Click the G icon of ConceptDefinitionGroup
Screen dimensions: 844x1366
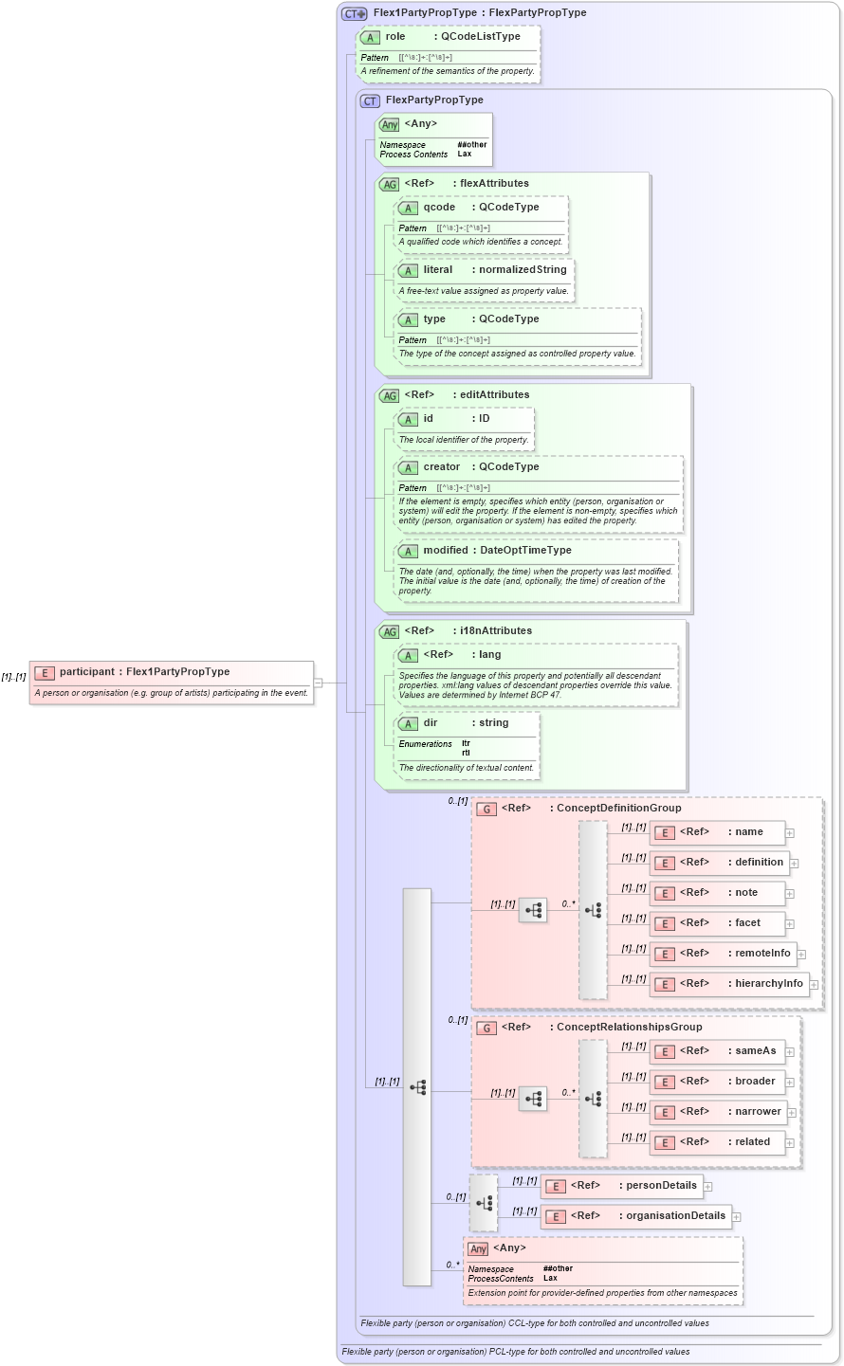click(x=486, y=810)
